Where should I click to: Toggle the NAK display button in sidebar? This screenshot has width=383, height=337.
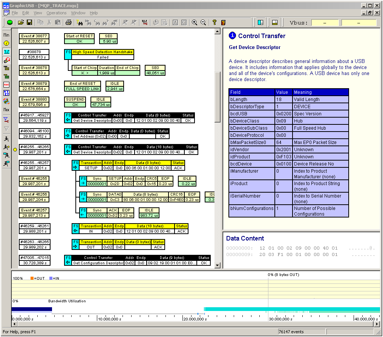(x=6, y=85)
